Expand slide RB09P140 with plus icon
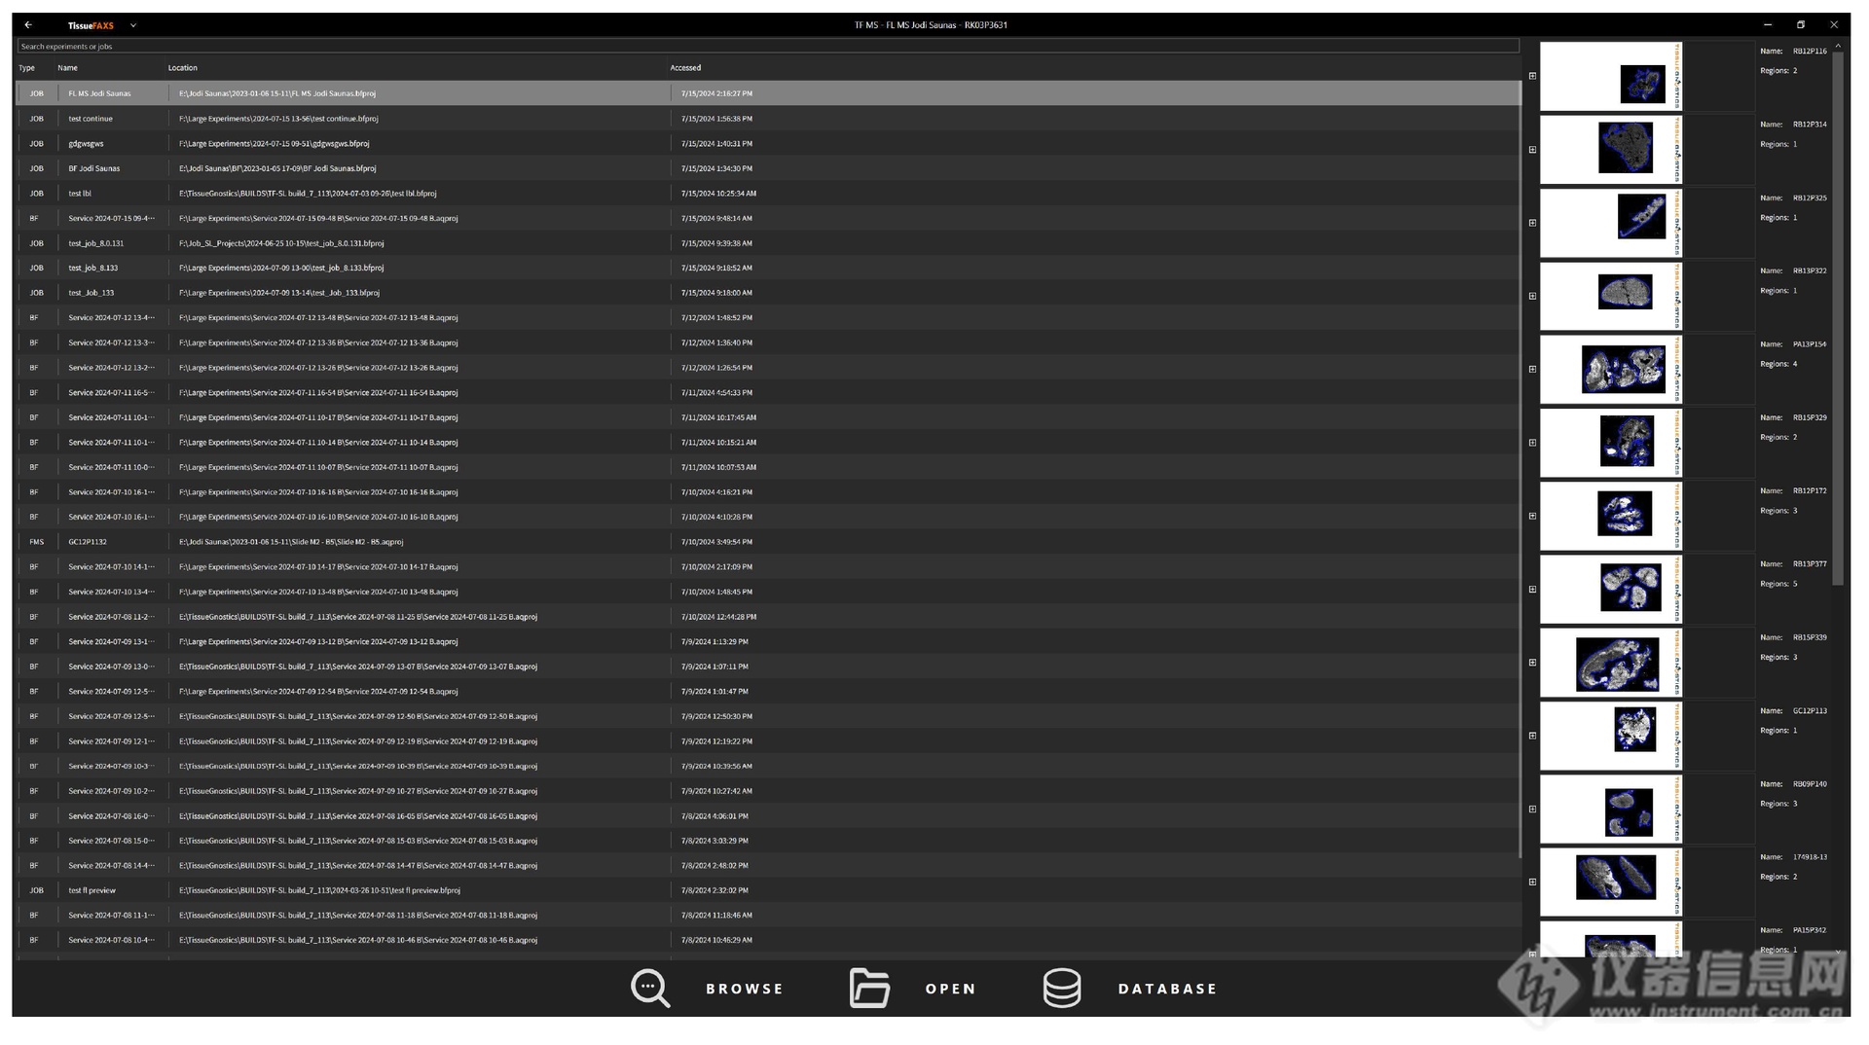This screenshot has width=1869, height=1045. click(1532, 809)
